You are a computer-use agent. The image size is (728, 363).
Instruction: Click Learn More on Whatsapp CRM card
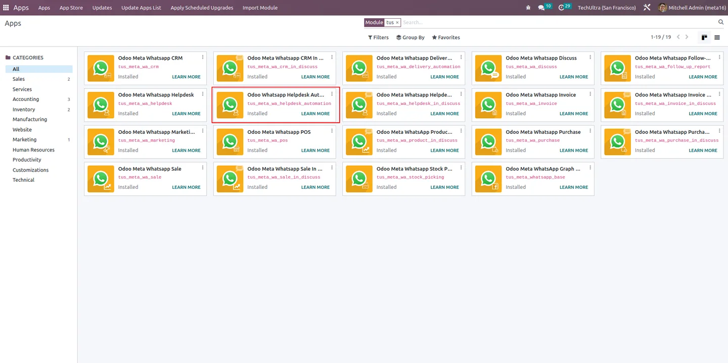186,77
